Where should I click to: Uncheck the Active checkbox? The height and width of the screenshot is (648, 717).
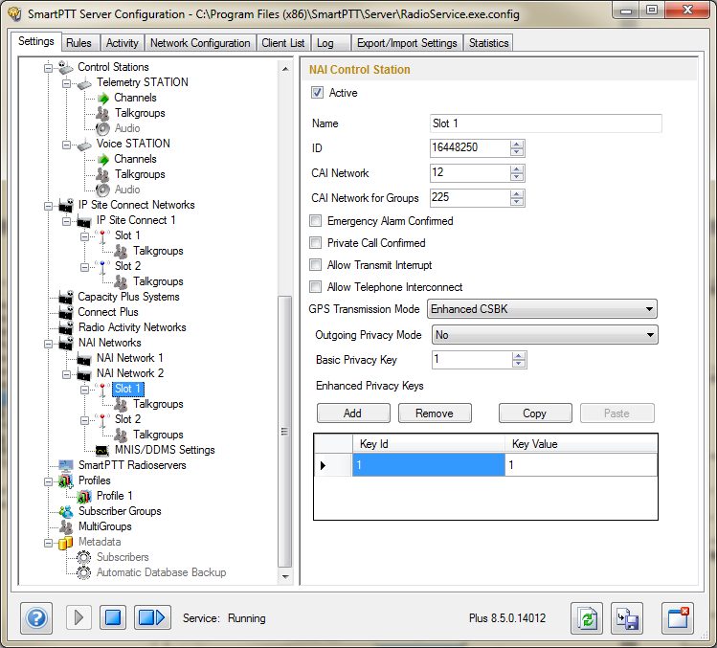(x=317, y=93)
